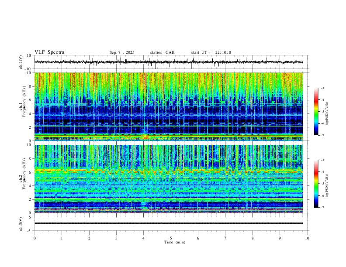Click the ch.1 voltage waveform trace
Screen dimensions: 346x267
coord(168,62)
